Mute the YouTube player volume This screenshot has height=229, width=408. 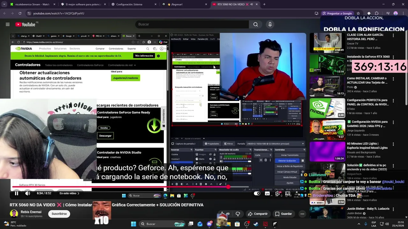pyautogui.click(x=28, y=193)
